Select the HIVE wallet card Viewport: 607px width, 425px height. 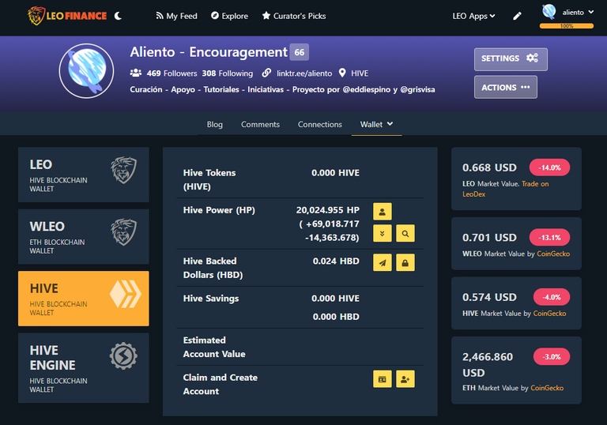click(x=84, y=299)
